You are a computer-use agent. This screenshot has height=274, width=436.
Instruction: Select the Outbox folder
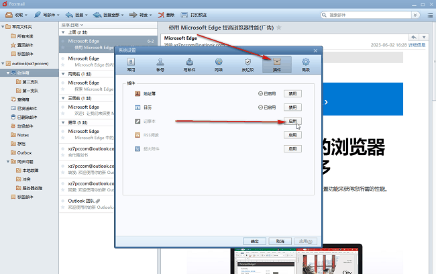(21, 152)
